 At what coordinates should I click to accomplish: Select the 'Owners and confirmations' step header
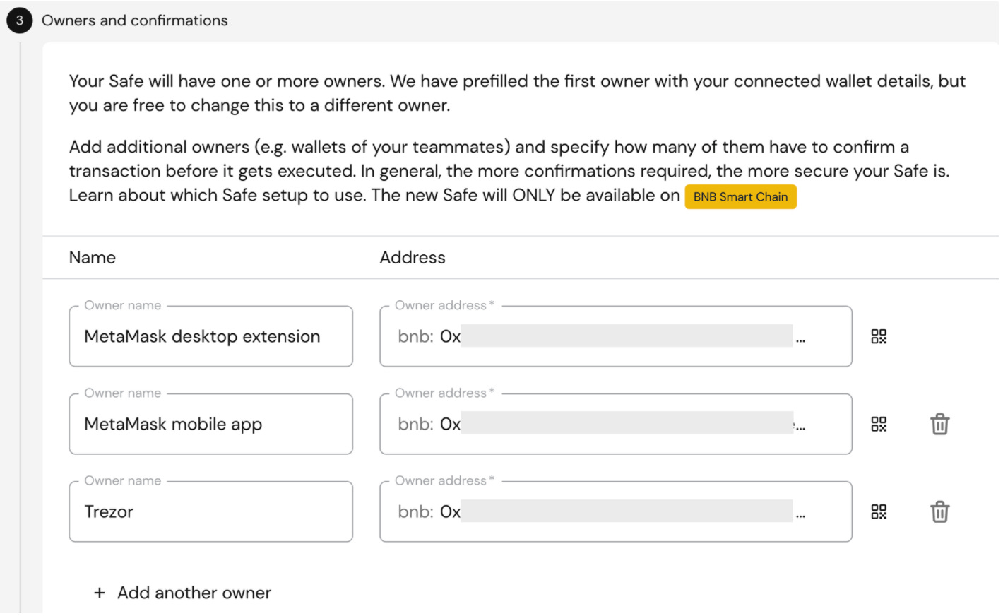(135, 20)
